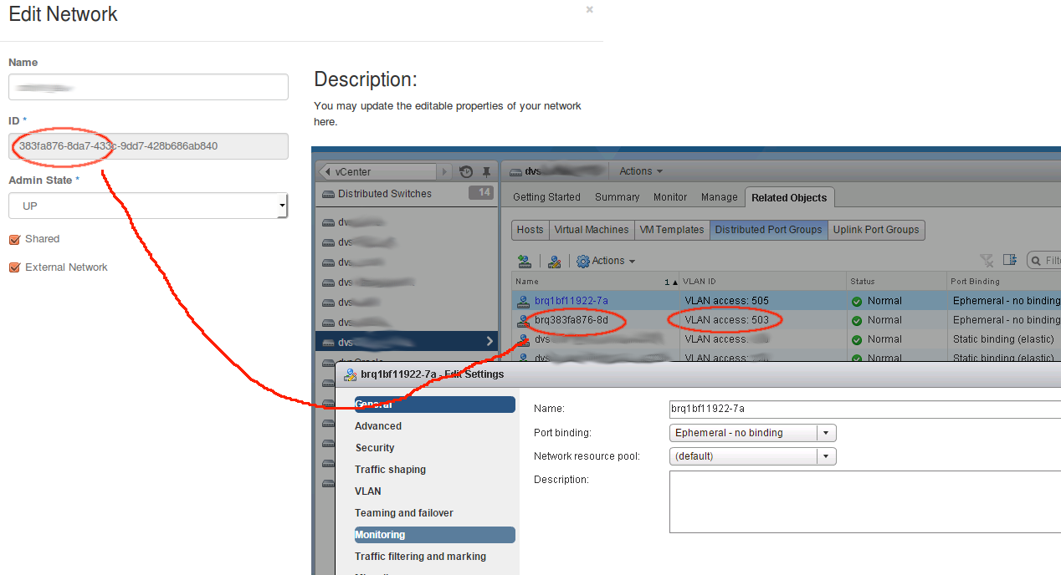This screenshot has width=1061, height=575.
Task: Open the Admin State dropdown
Action: pyautogui.click(x=148, y=206)
